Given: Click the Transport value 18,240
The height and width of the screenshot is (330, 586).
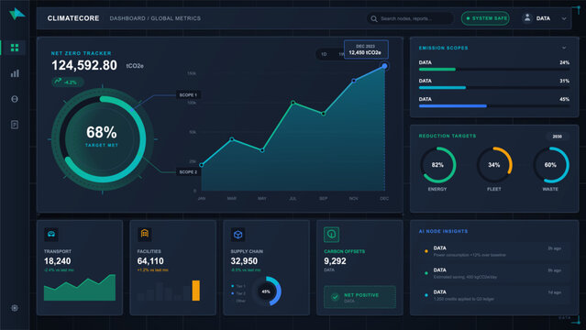Looking at the screenshot, I should pyautogui.click(x=57, y=261).
